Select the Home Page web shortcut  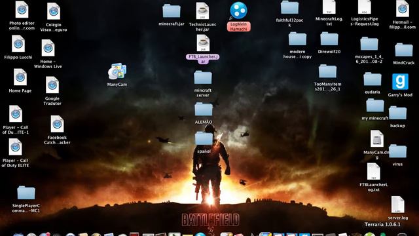(x=20, y=77)
